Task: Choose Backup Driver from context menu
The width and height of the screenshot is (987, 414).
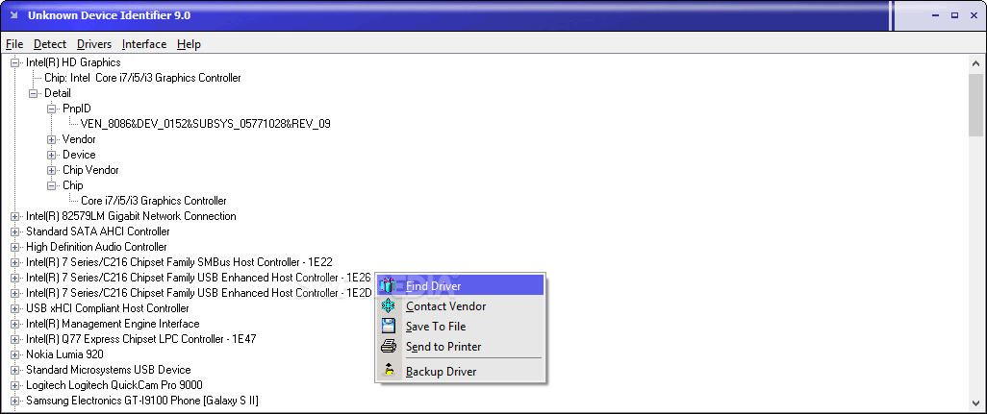Action: click(x=460, y=372)
